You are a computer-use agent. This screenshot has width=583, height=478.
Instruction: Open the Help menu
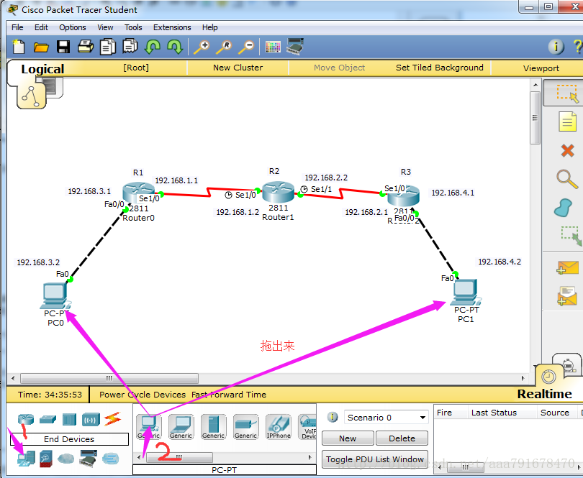pyautogui.click(x=209, y=27)
